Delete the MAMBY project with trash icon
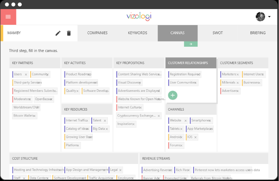This screenshot has width=279, height=181. 69,33
